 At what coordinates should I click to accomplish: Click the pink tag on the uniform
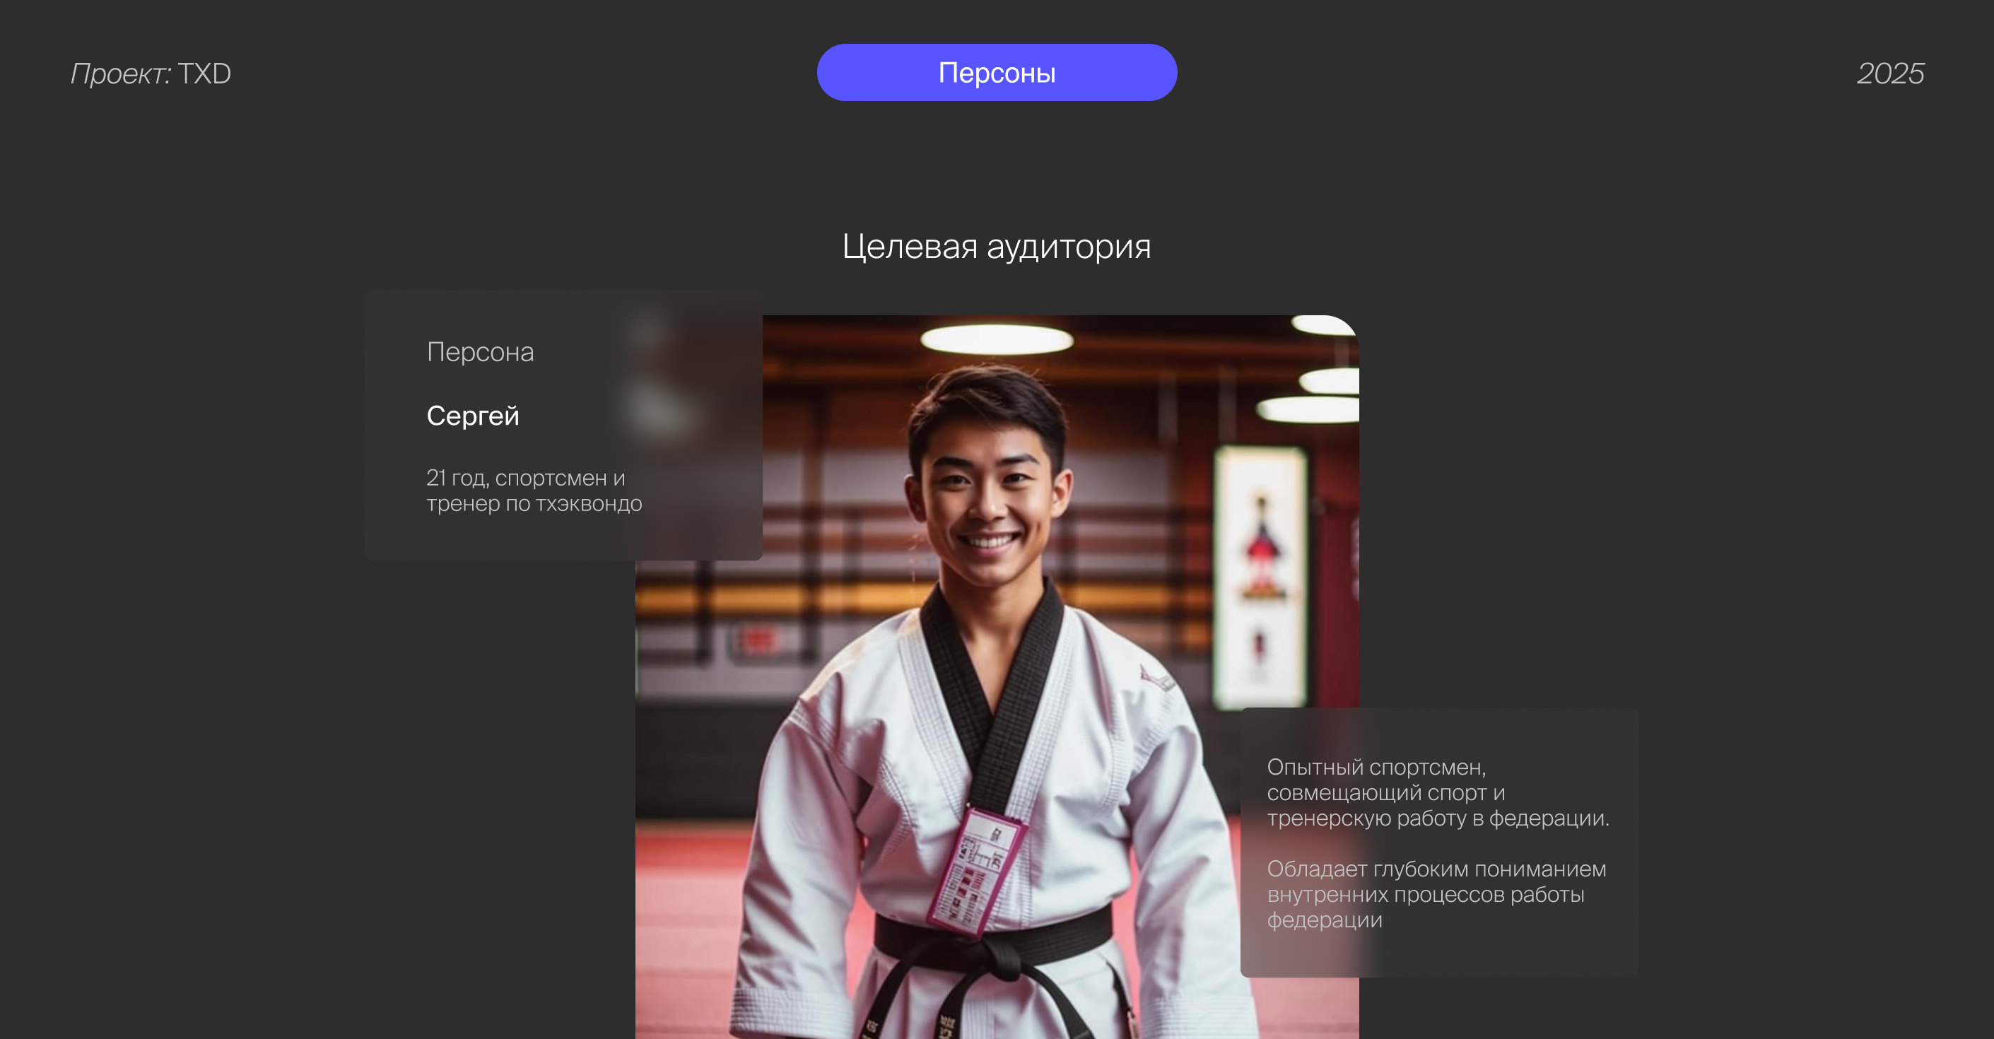pyautogui.click(x=977, y=871)
